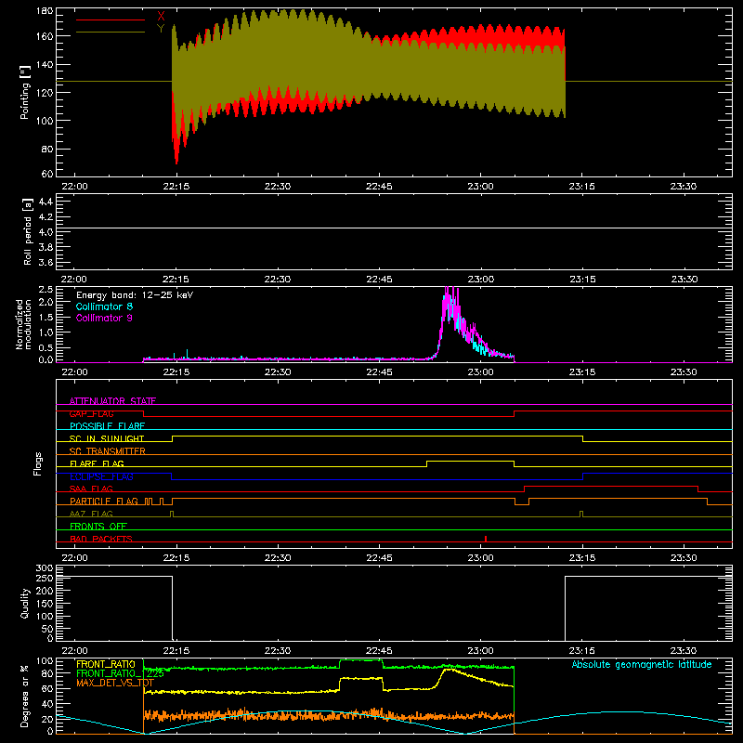Click the olive Y legend label
743x743 pixels.
click(161, 29)
